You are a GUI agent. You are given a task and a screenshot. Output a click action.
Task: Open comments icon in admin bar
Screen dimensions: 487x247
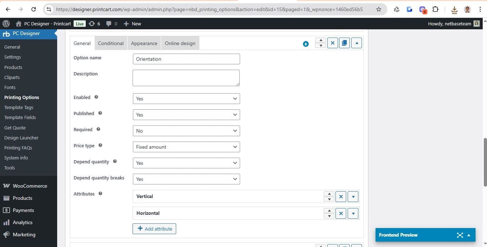[x=112, y=24]
